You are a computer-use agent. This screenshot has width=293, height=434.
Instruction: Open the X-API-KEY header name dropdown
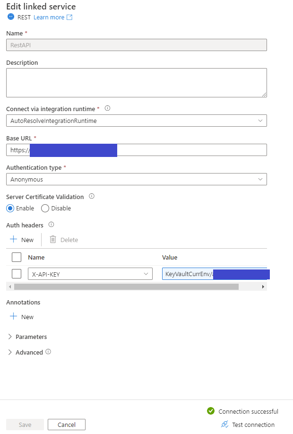click(x=90, y=274)
